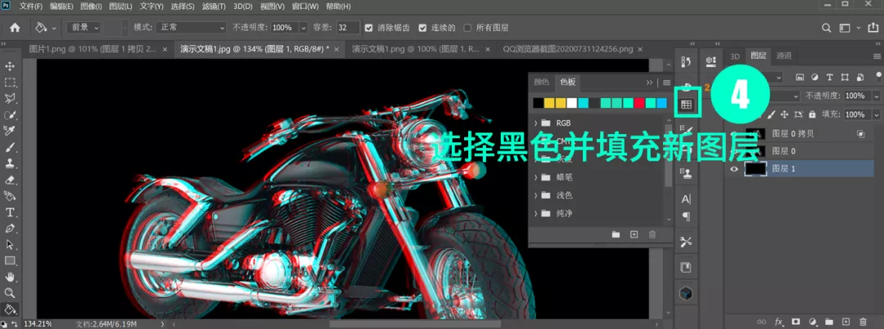
Task: Expand 浅色 swatch folder
Action: (x=535, y=195)
